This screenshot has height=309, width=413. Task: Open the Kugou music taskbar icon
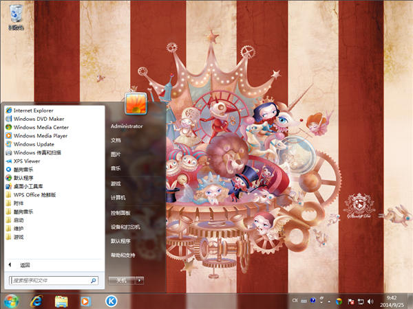coord(110,301)
